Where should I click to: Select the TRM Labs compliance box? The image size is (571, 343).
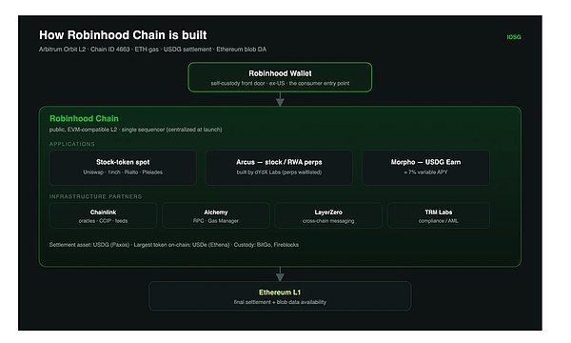pyautogui.click(x=439, y=215)
